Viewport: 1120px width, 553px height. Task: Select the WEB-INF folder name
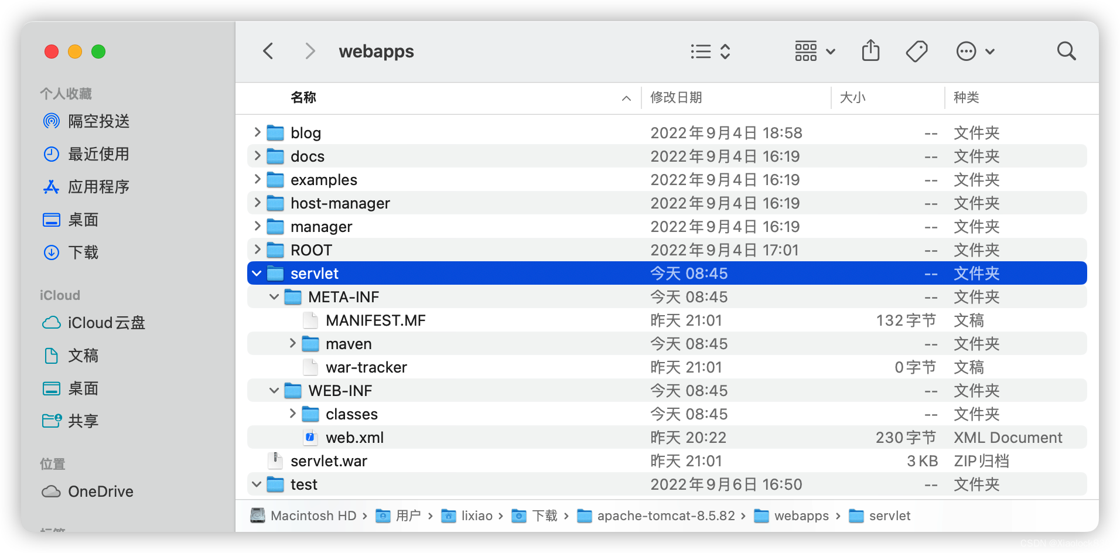tap(340, 391)
